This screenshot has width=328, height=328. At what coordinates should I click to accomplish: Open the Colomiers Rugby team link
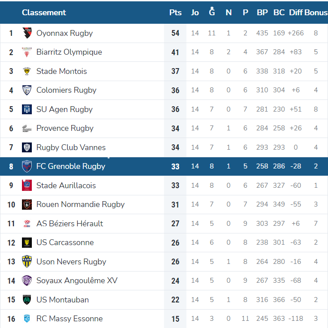click(x=66, y=90)
